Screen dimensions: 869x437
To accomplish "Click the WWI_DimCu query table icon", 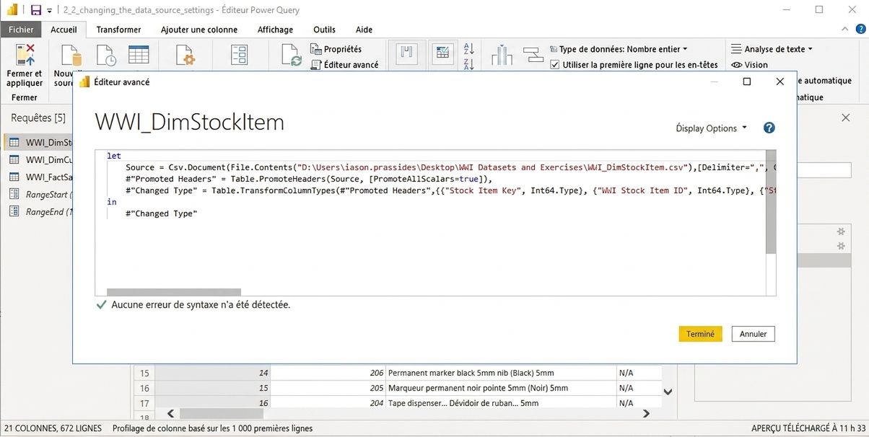I will tap(14, 159).
